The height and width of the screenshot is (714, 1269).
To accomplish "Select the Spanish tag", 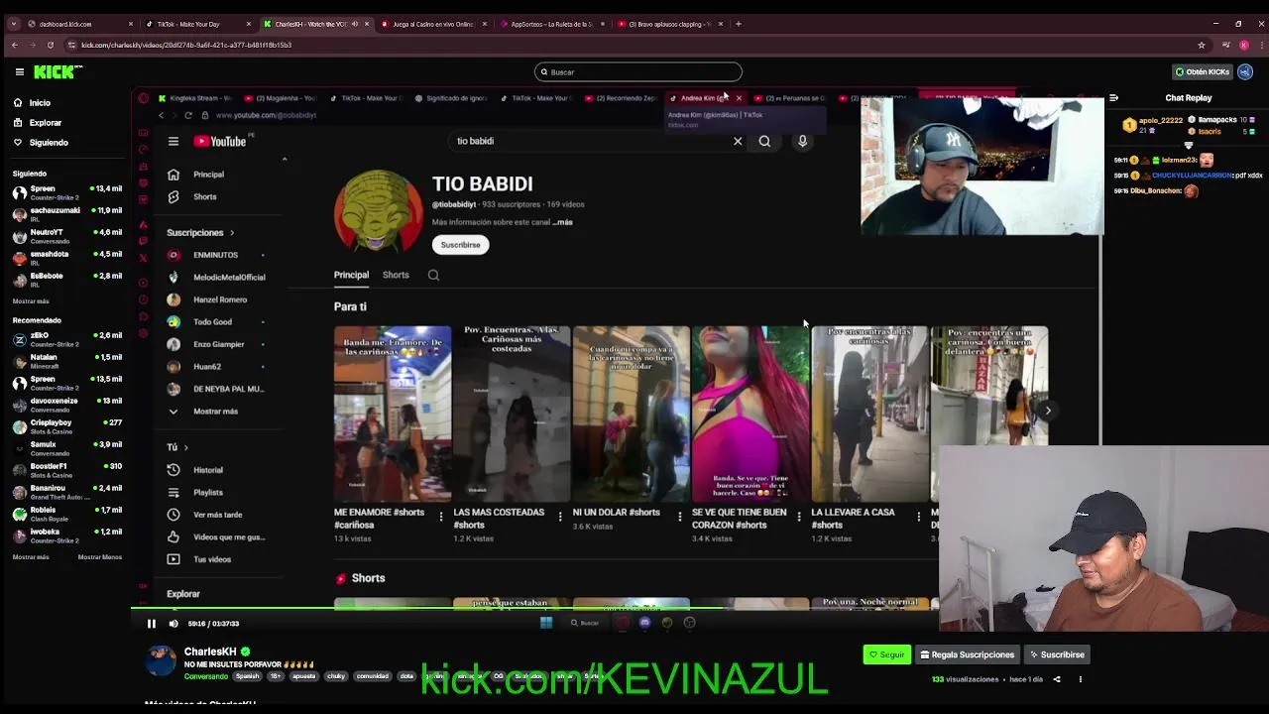I will pyautogui.click(x=247, y=676).
